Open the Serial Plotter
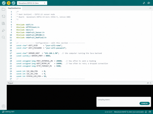 [144, 3]
